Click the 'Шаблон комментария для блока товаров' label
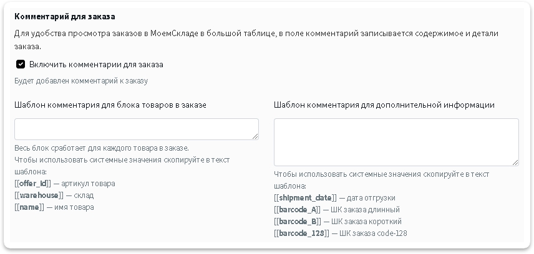 110,105
